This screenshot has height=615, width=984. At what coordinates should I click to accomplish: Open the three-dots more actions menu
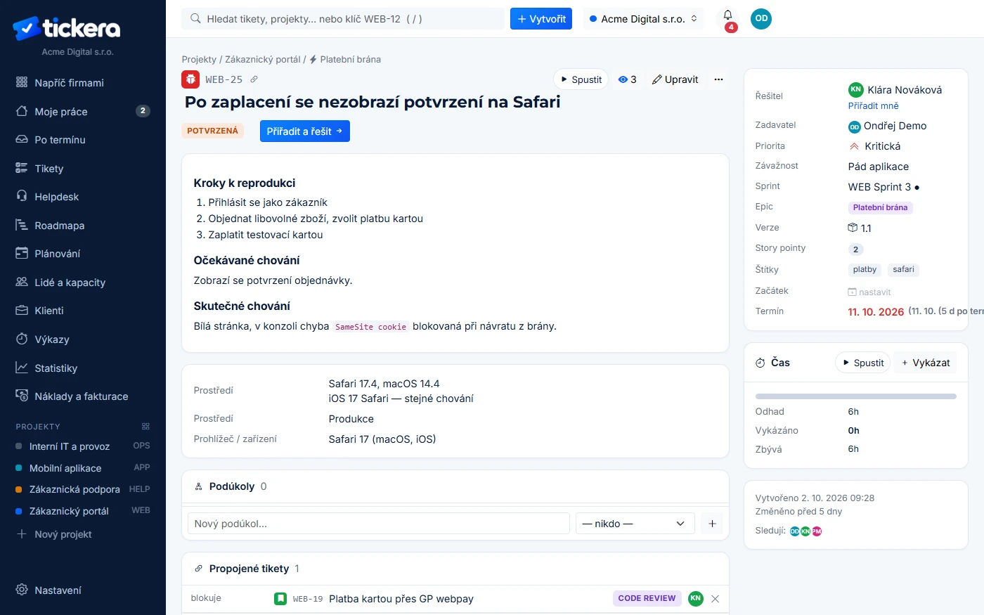(x=718, y=79)
